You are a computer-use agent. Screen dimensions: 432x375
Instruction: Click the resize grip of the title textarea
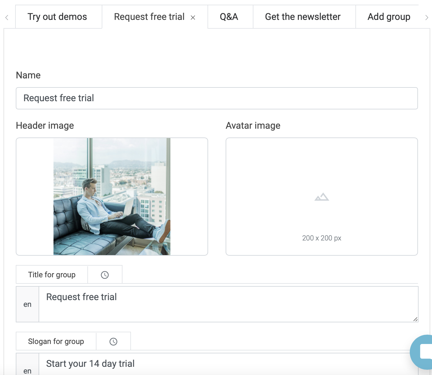(x=415, y=319)
